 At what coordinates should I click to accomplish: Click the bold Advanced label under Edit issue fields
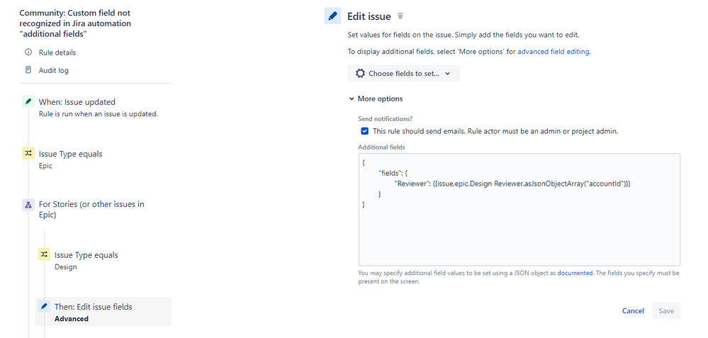click(x=72, y=319)
